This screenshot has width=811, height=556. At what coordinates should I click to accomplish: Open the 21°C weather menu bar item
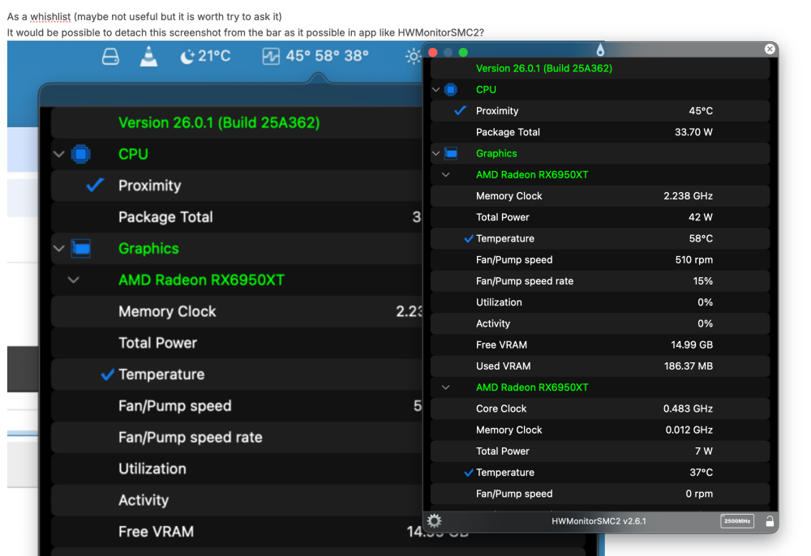(x=205, y=56)
